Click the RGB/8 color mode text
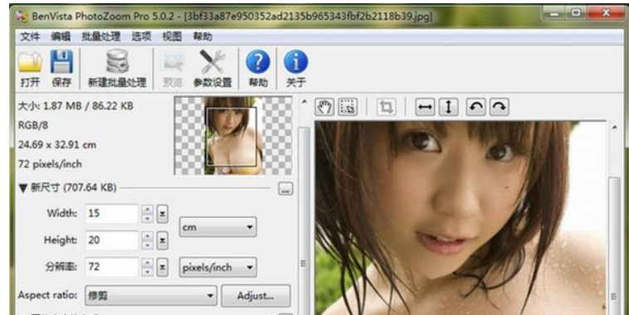The image size is (629, 315). (x=33, y=125)
